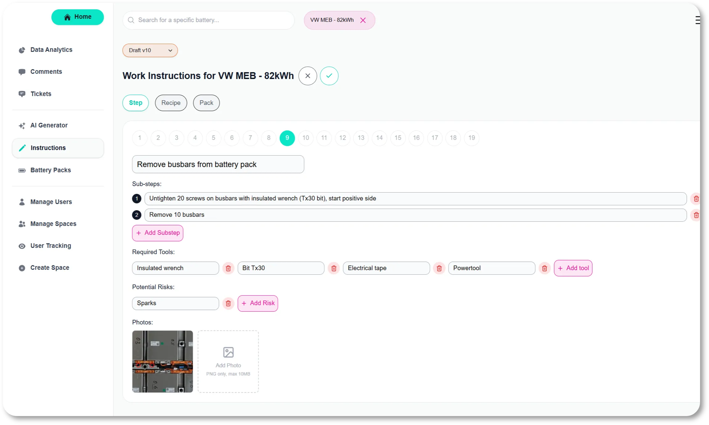This screenshot has width=709, height=425.
Task: Click the Add Substep button
Action: (x=158, y=233)
